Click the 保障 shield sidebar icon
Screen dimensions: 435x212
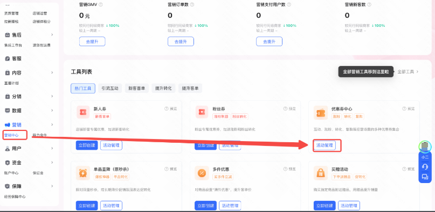point(8,186)
